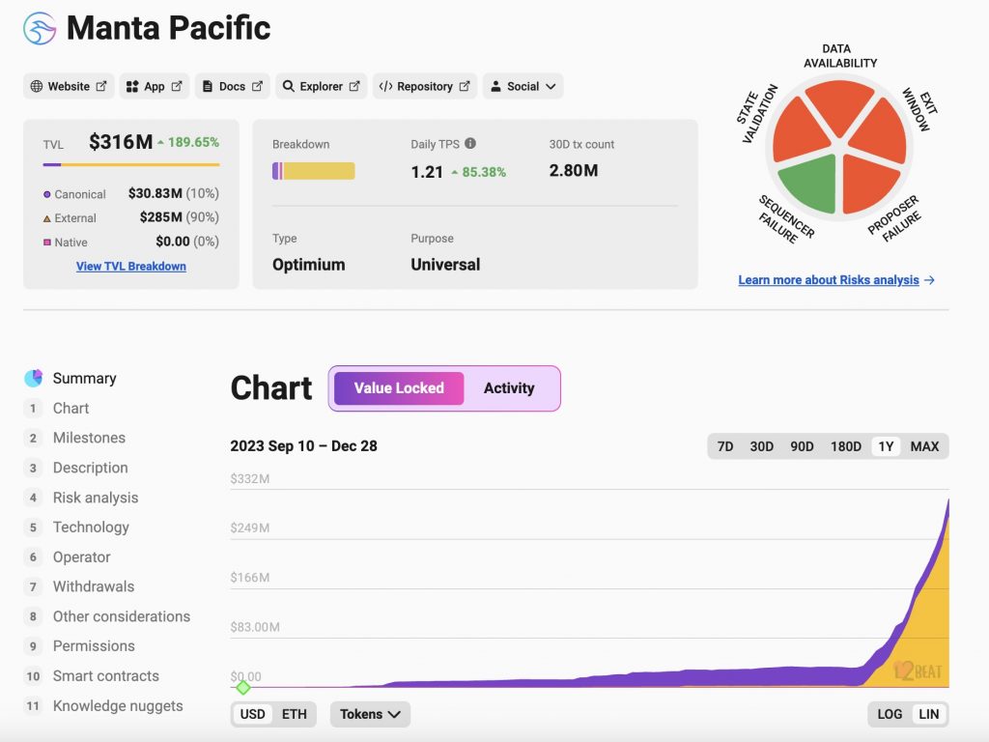Click the App grid icon
The height and width of the screenshot is (742, 989).
pos(131,86)
